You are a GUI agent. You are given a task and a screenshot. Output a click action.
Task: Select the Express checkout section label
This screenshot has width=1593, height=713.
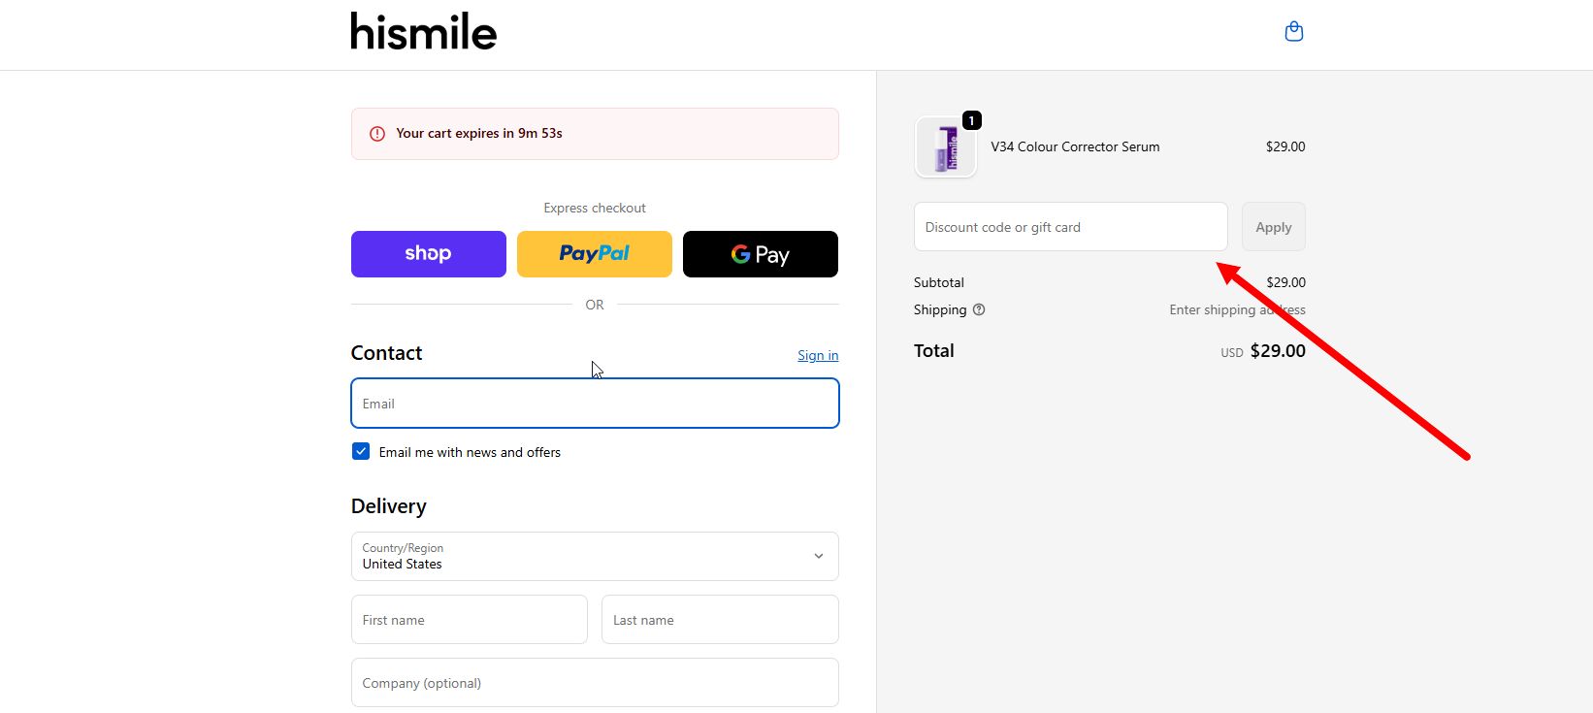594,207
